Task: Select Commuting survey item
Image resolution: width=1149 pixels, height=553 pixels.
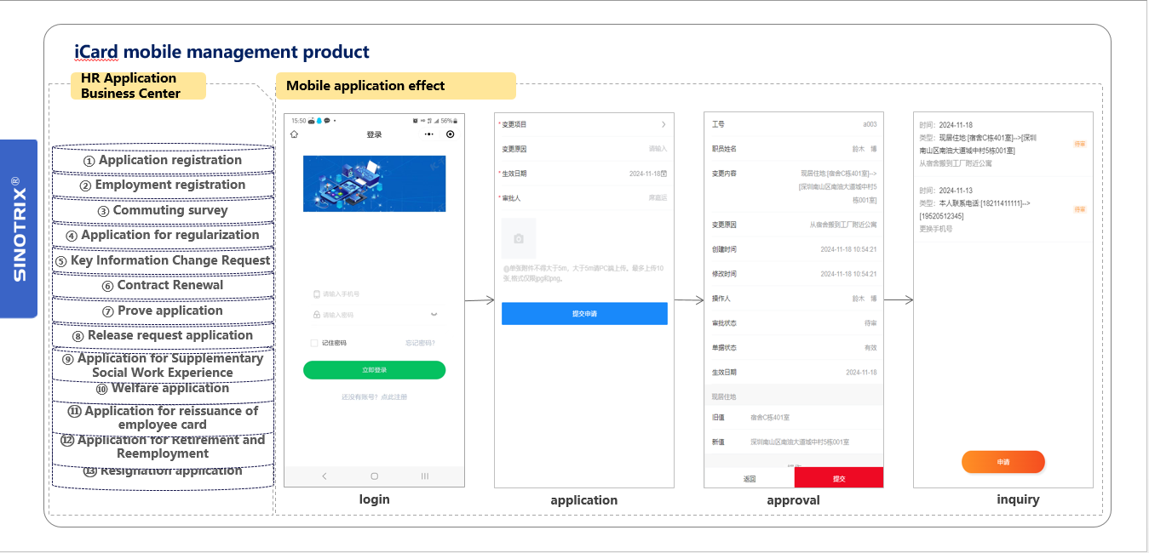Action: click(163, 210)
